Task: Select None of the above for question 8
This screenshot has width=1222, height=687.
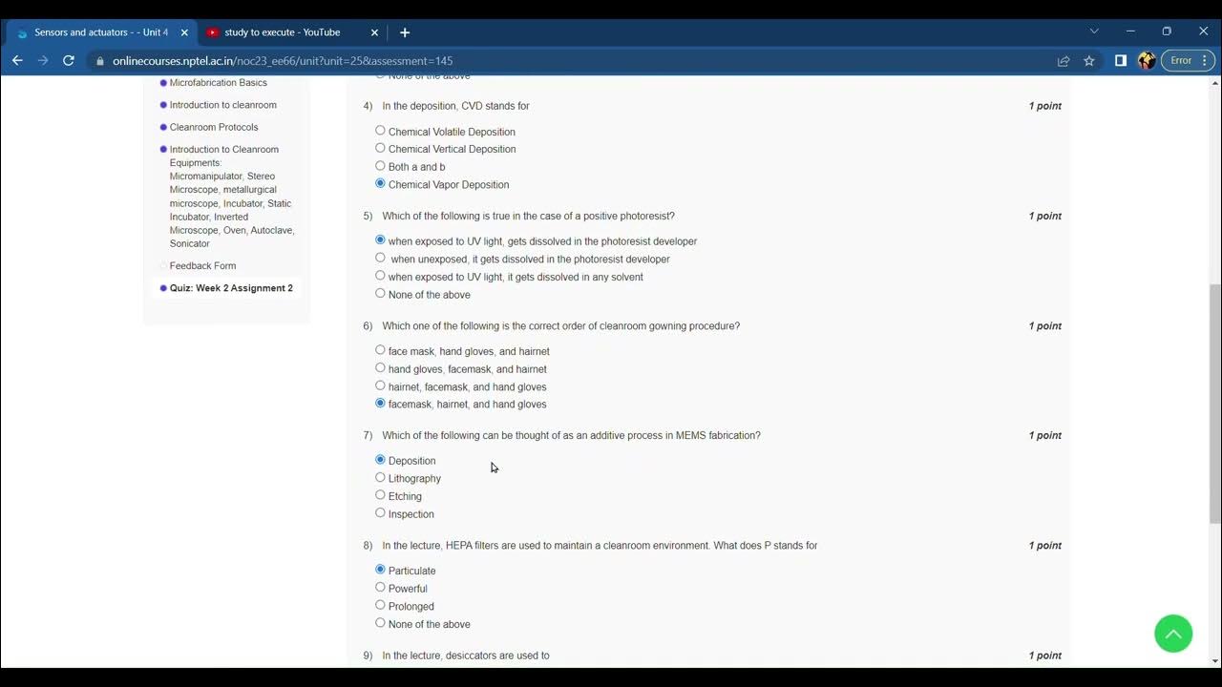Action: pos(380,623)
